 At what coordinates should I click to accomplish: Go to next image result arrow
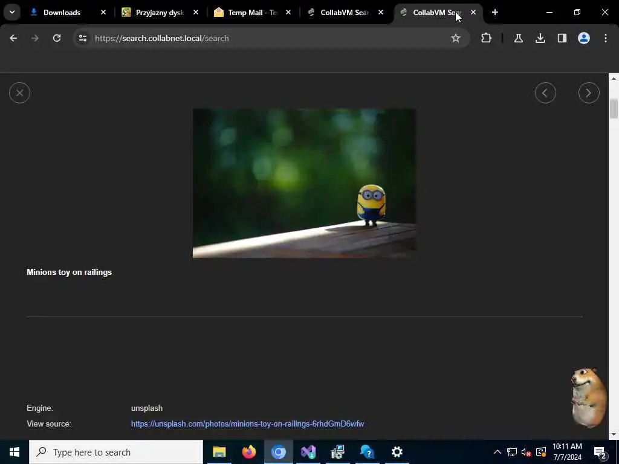589,92
